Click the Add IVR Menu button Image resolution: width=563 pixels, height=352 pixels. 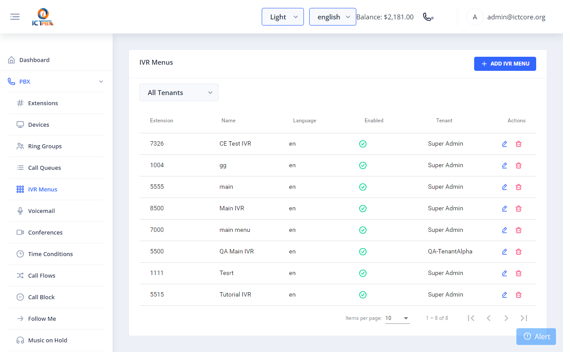(x=505, y=64)
